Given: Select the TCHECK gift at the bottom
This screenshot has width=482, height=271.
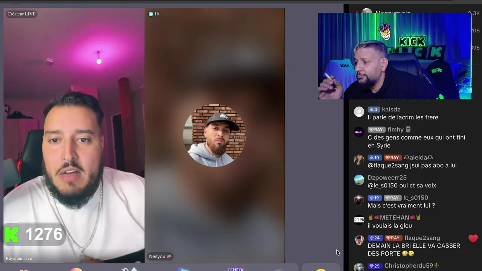Looking at the screenshot, I should pyautogui.click(x=236, y=269).
